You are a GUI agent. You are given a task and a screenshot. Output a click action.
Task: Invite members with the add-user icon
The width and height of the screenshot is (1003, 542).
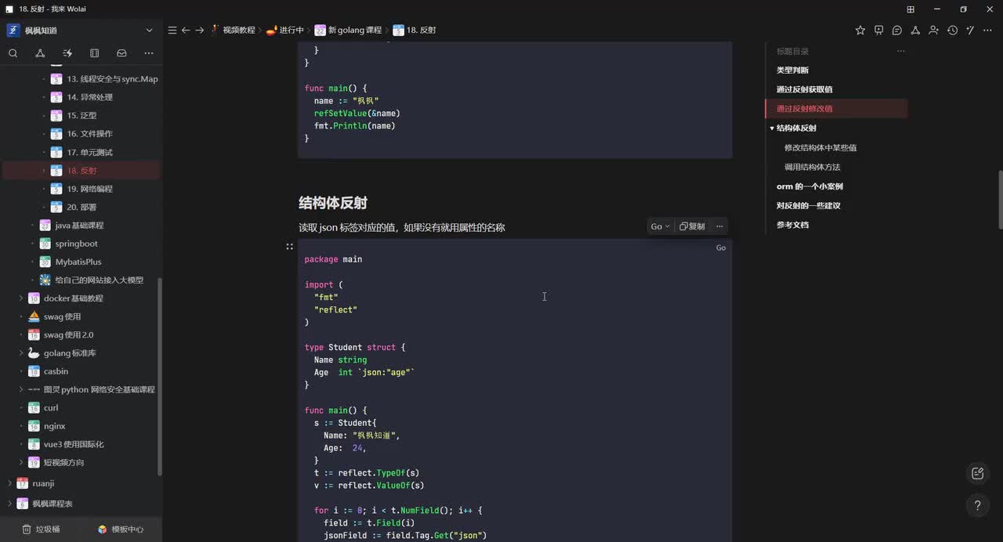pos(933,30)
